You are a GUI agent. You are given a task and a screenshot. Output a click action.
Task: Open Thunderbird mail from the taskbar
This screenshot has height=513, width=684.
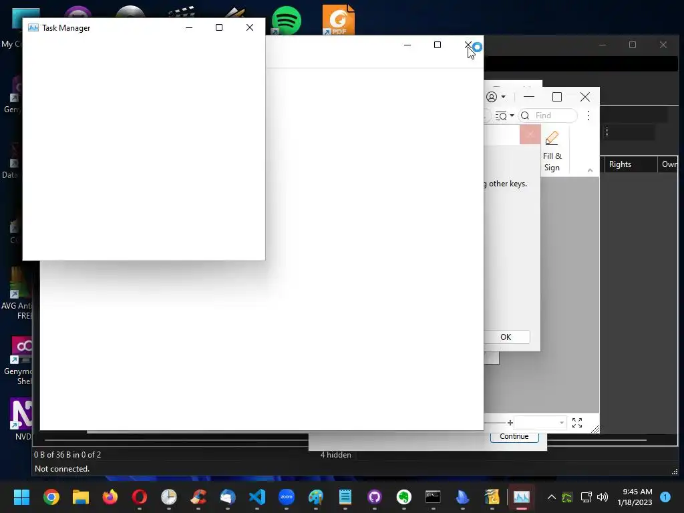(x=228, y=497)
